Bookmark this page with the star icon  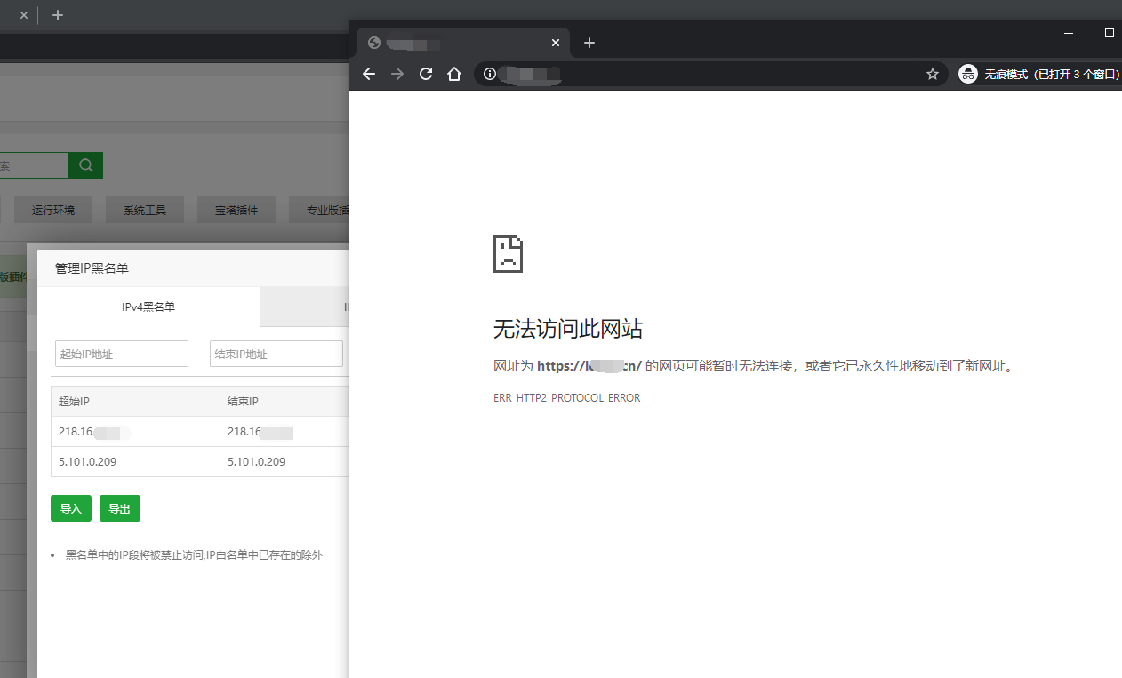click(933, 75)
